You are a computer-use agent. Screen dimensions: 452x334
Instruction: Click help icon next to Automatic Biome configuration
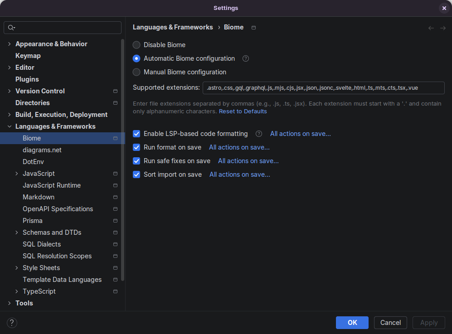(x=246, y=58)
